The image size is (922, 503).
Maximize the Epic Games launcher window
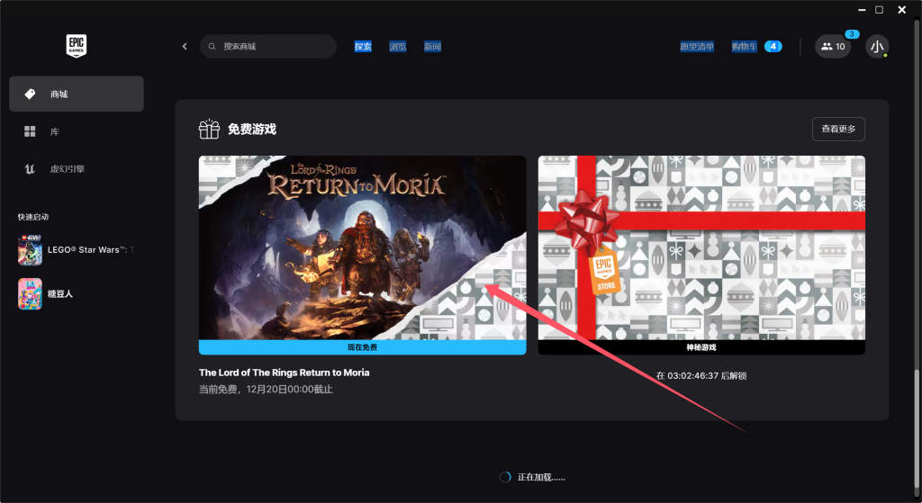coord(879,10)
